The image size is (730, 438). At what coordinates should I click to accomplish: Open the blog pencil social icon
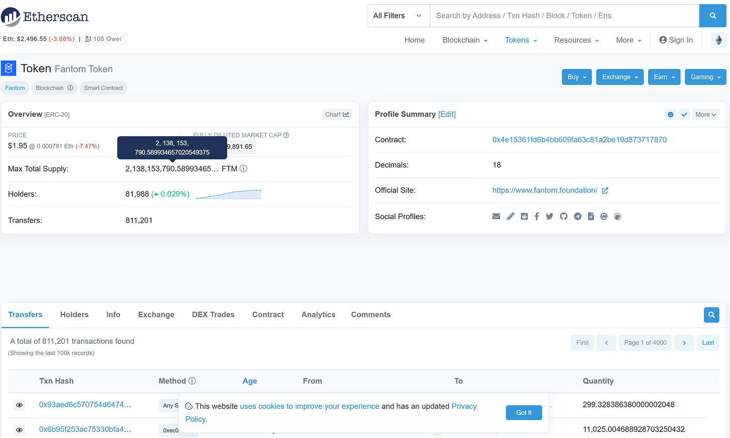(510, 216)
